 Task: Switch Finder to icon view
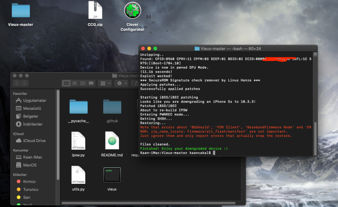coord(66,83)
